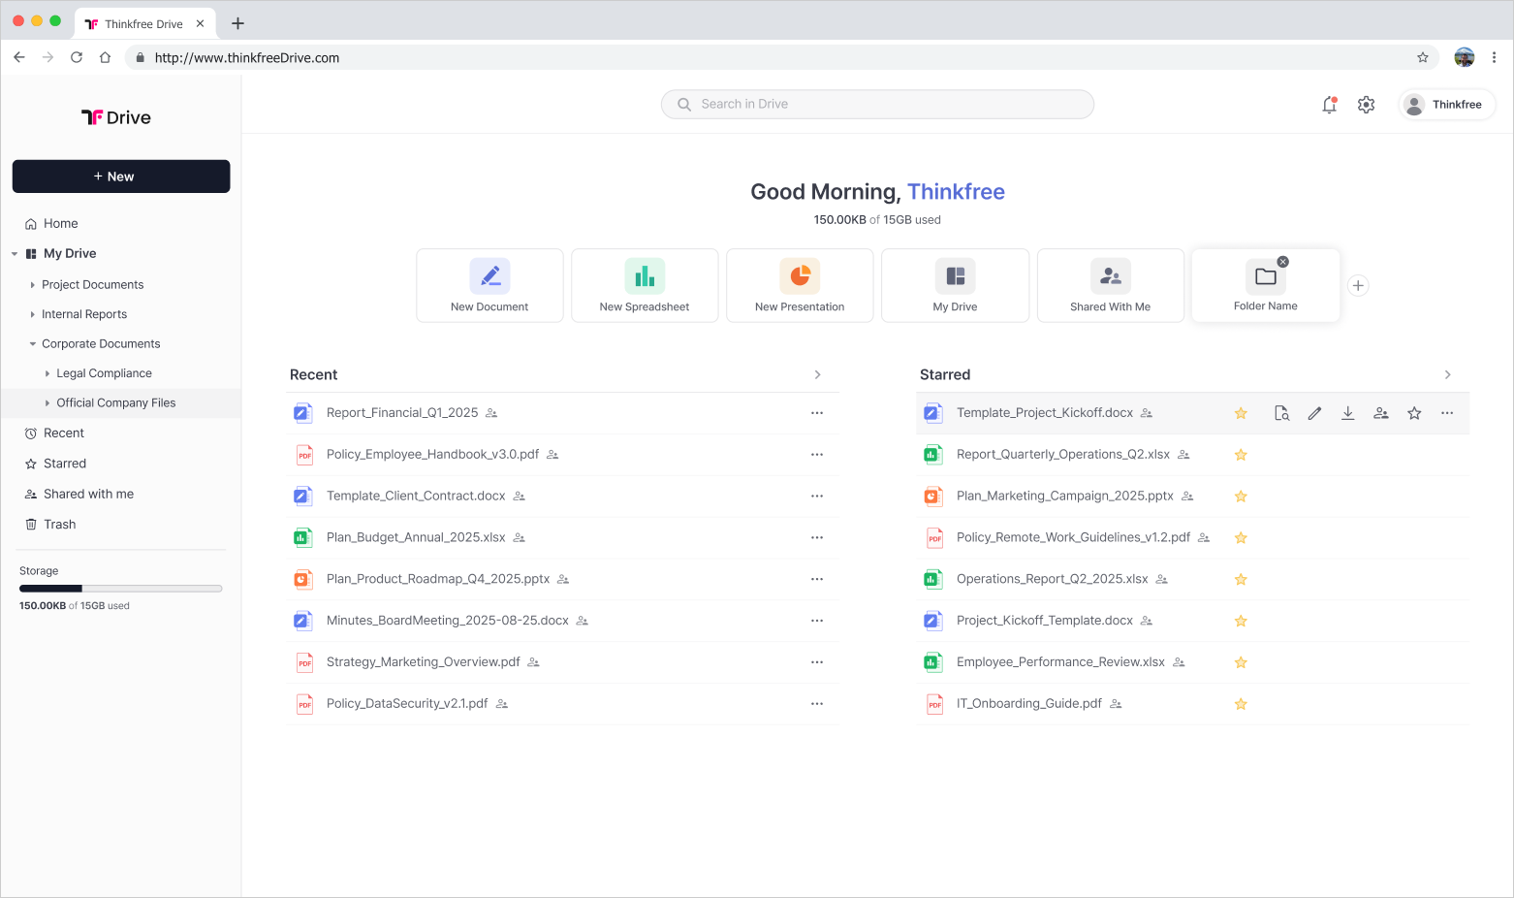Image resolution: width=1514 pixels, height=898 pixels.
Task: Click the storage usage progress bar
Action: (x=121, y=589)
